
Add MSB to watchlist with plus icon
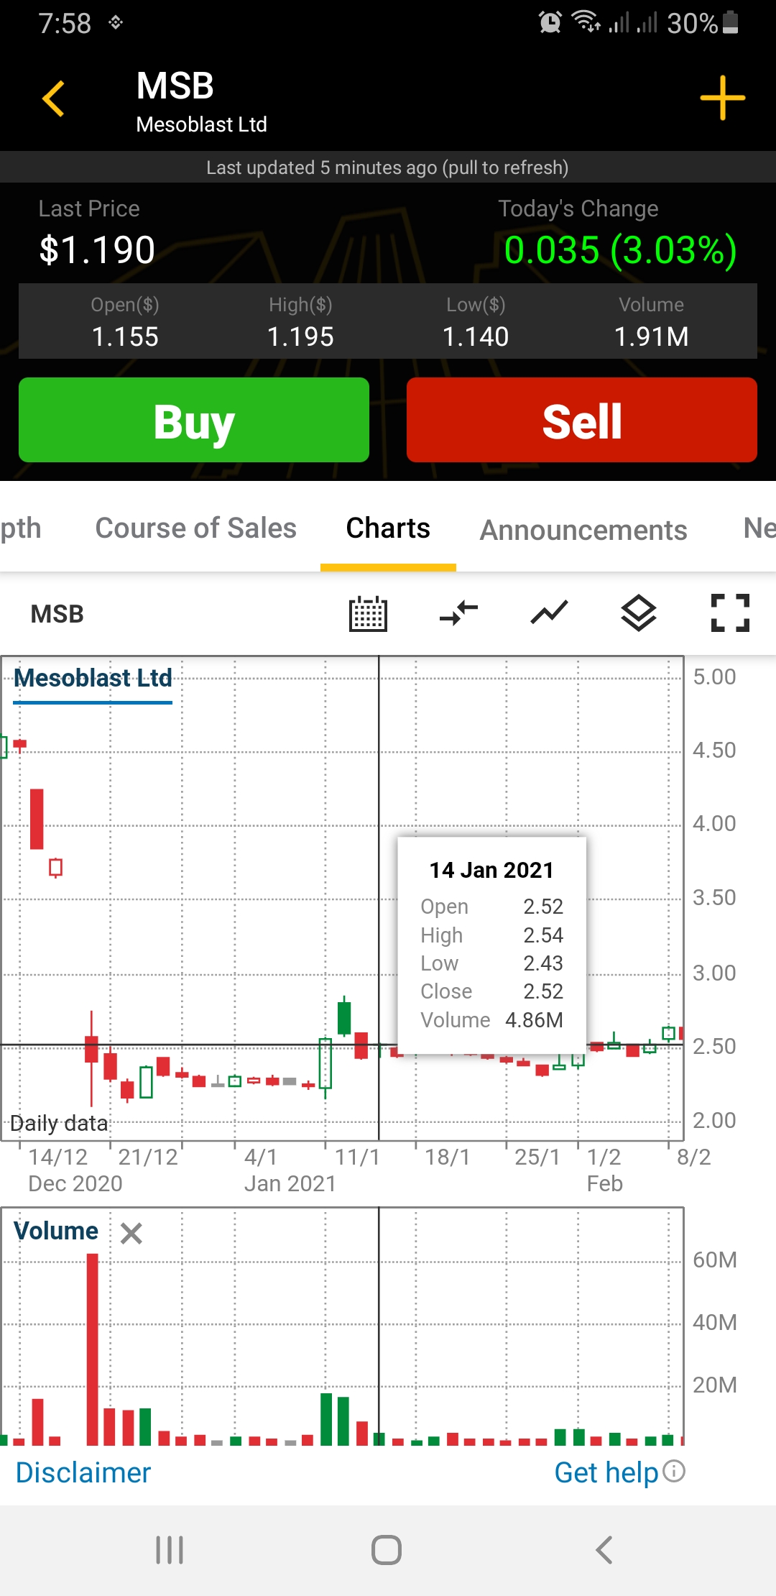pyautogui.click(x=722, y=98)
